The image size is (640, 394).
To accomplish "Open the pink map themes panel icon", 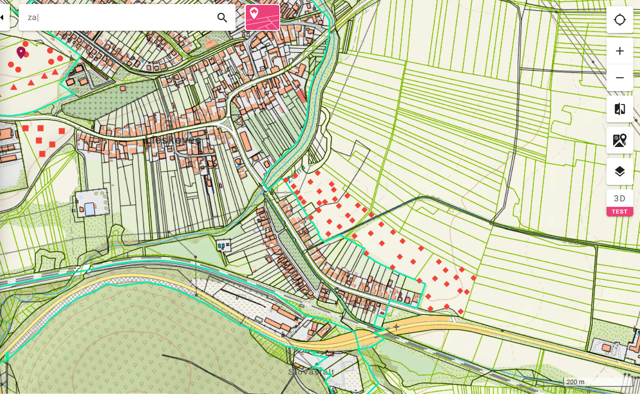I will pos(262,17).
